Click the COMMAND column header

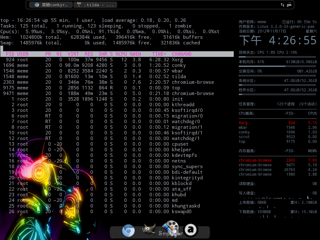coord(182,54)
